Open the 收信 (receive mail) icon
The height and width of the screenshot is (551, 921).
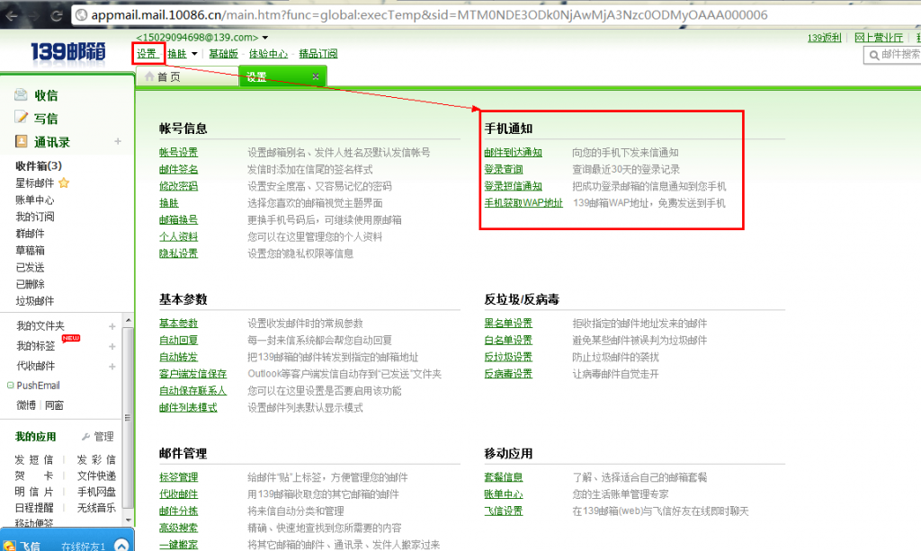click(x=20, y=93)
